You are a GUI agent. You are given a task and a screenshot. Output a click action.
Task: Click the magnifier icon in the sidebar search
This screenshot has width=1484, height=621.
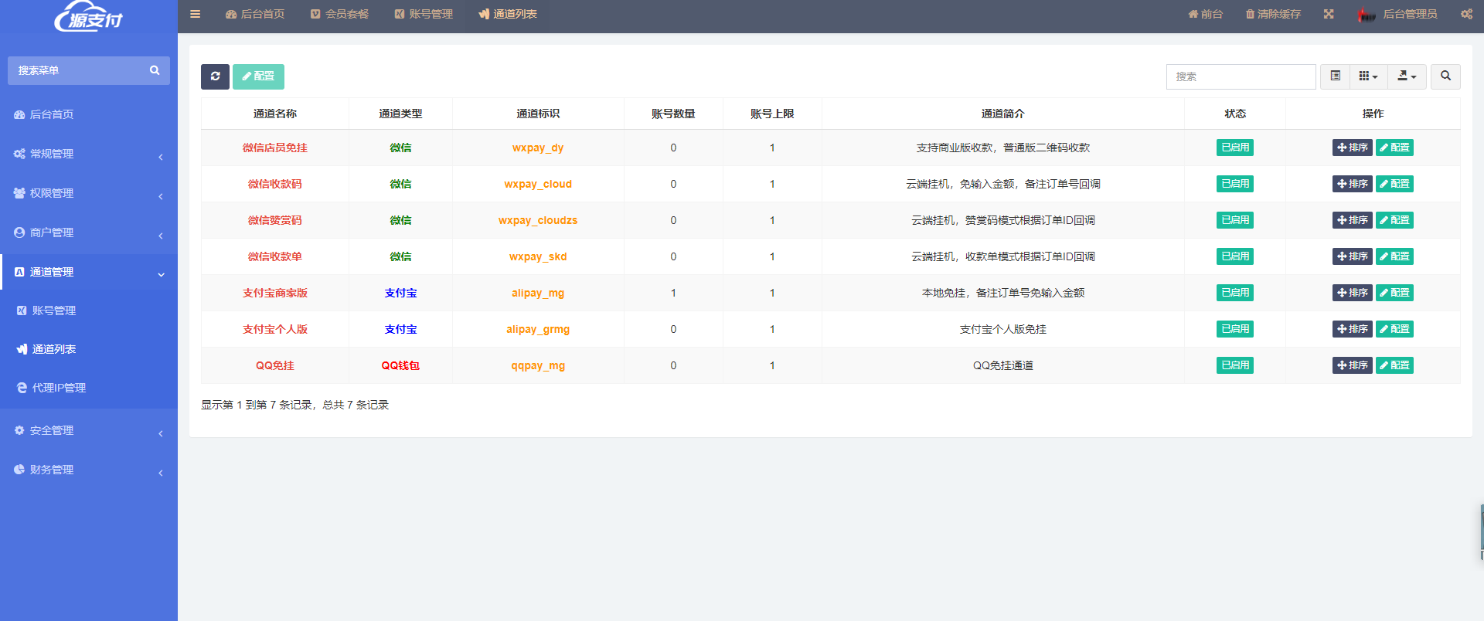point(155,70)
